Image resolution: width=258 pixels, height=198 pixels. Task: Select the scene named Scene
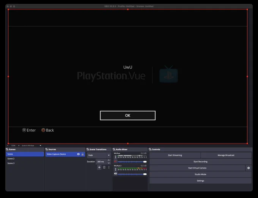point(25,154)
